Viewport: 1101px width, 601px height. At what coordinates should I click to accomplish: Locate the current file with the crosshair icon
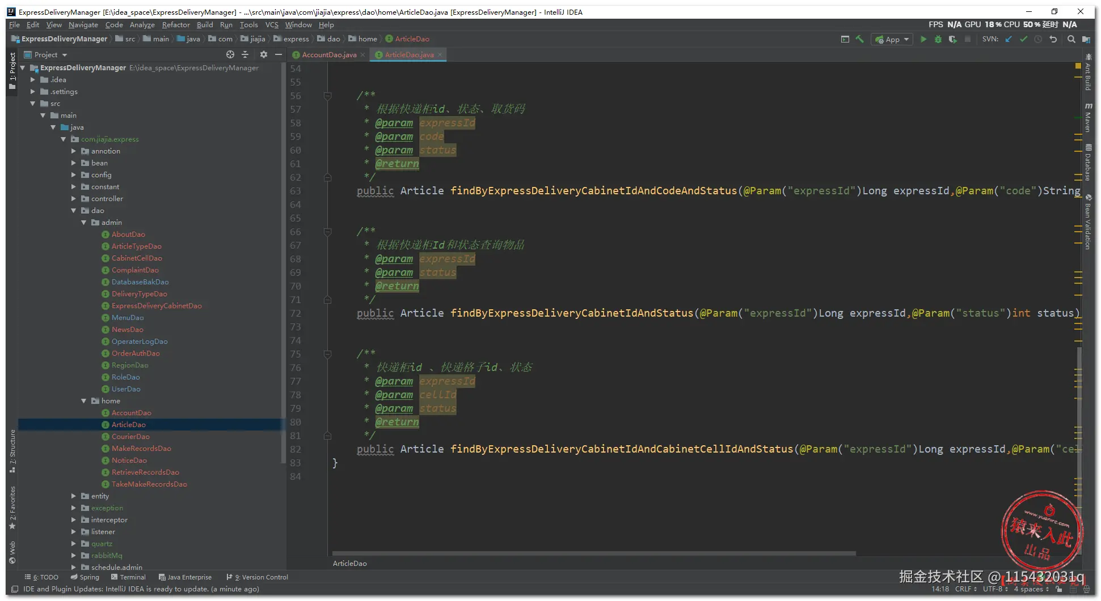[230, 54]
